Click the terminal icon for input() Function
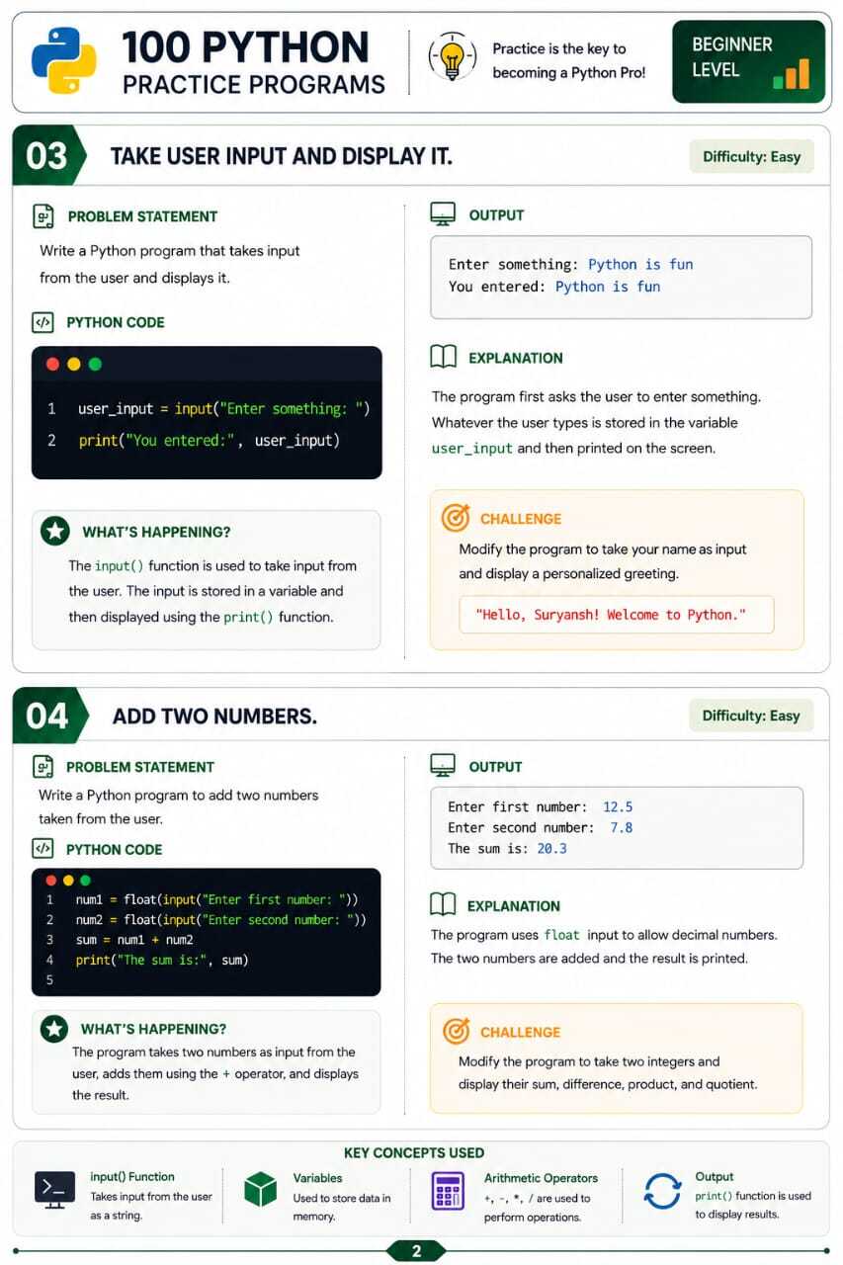 54,1188
